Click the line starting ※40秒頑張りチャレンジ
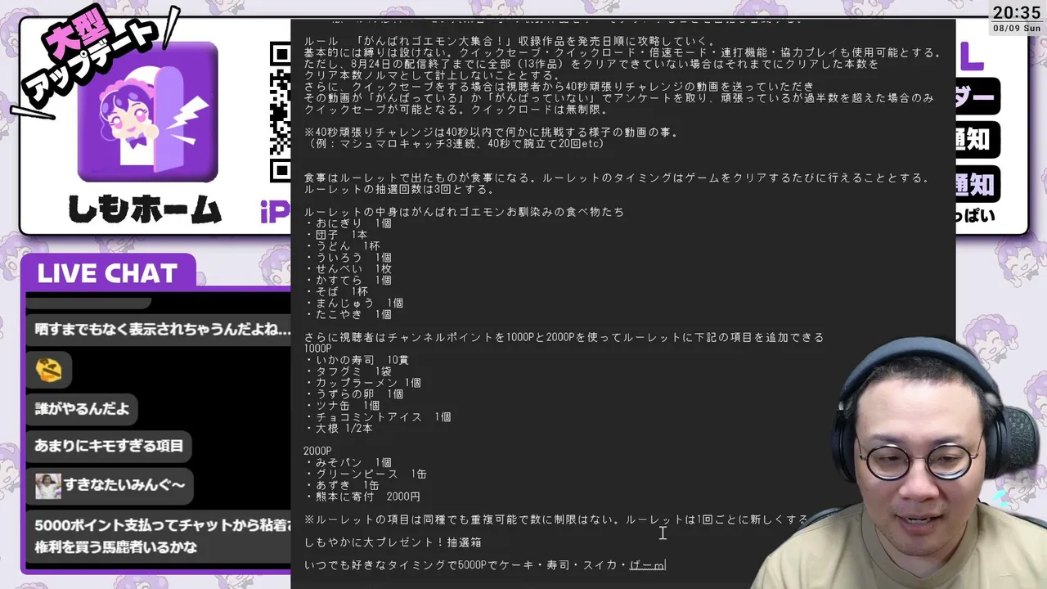The height and width of the screenshot is (589, 1047). [492, 133]
